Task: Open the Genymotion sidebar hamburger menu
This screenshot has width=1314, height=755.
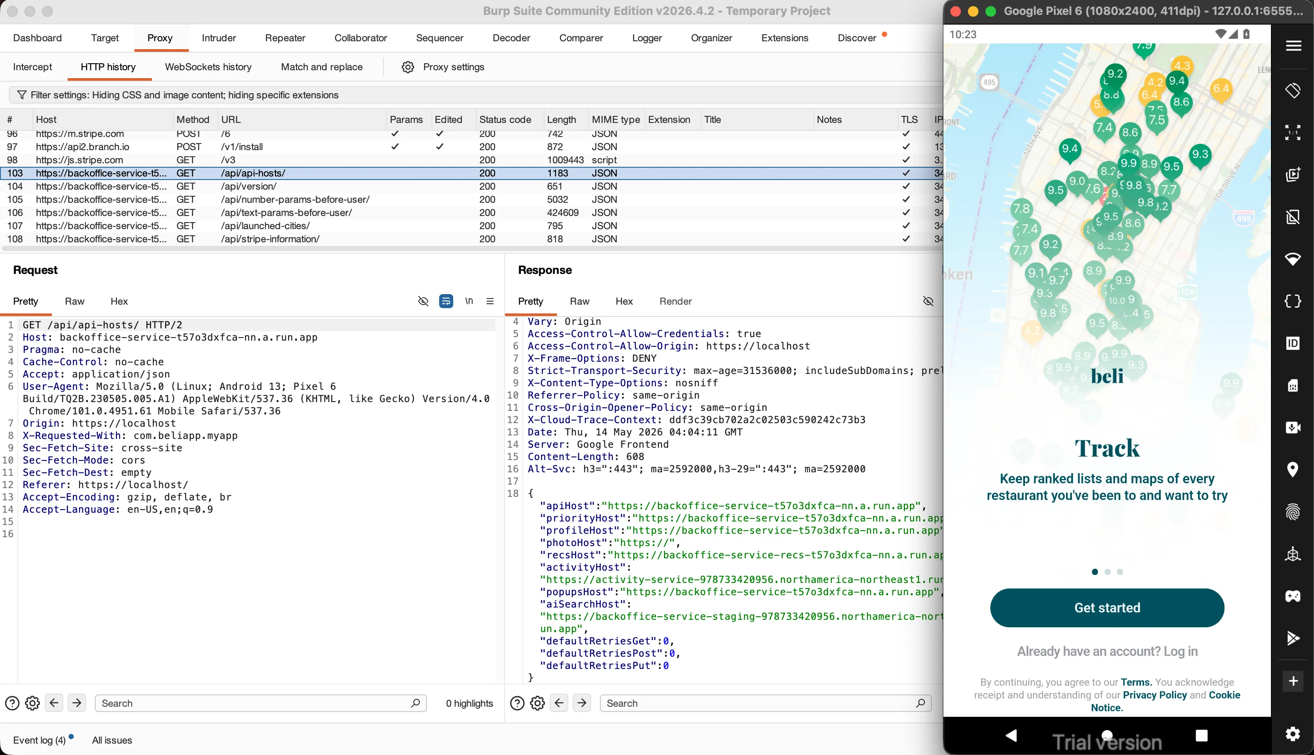Action: pos(1293,46)
